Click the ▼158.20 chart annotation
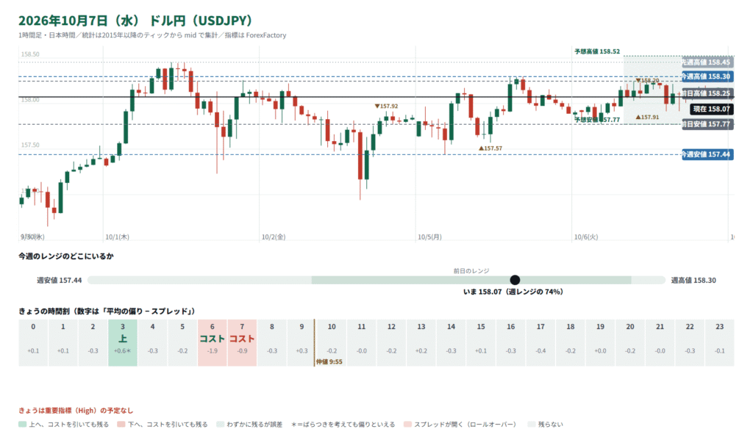Screen dimensions: 753x429 [x=647, y=81]
